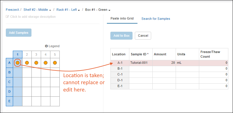Click the Add Samples button

19,33
